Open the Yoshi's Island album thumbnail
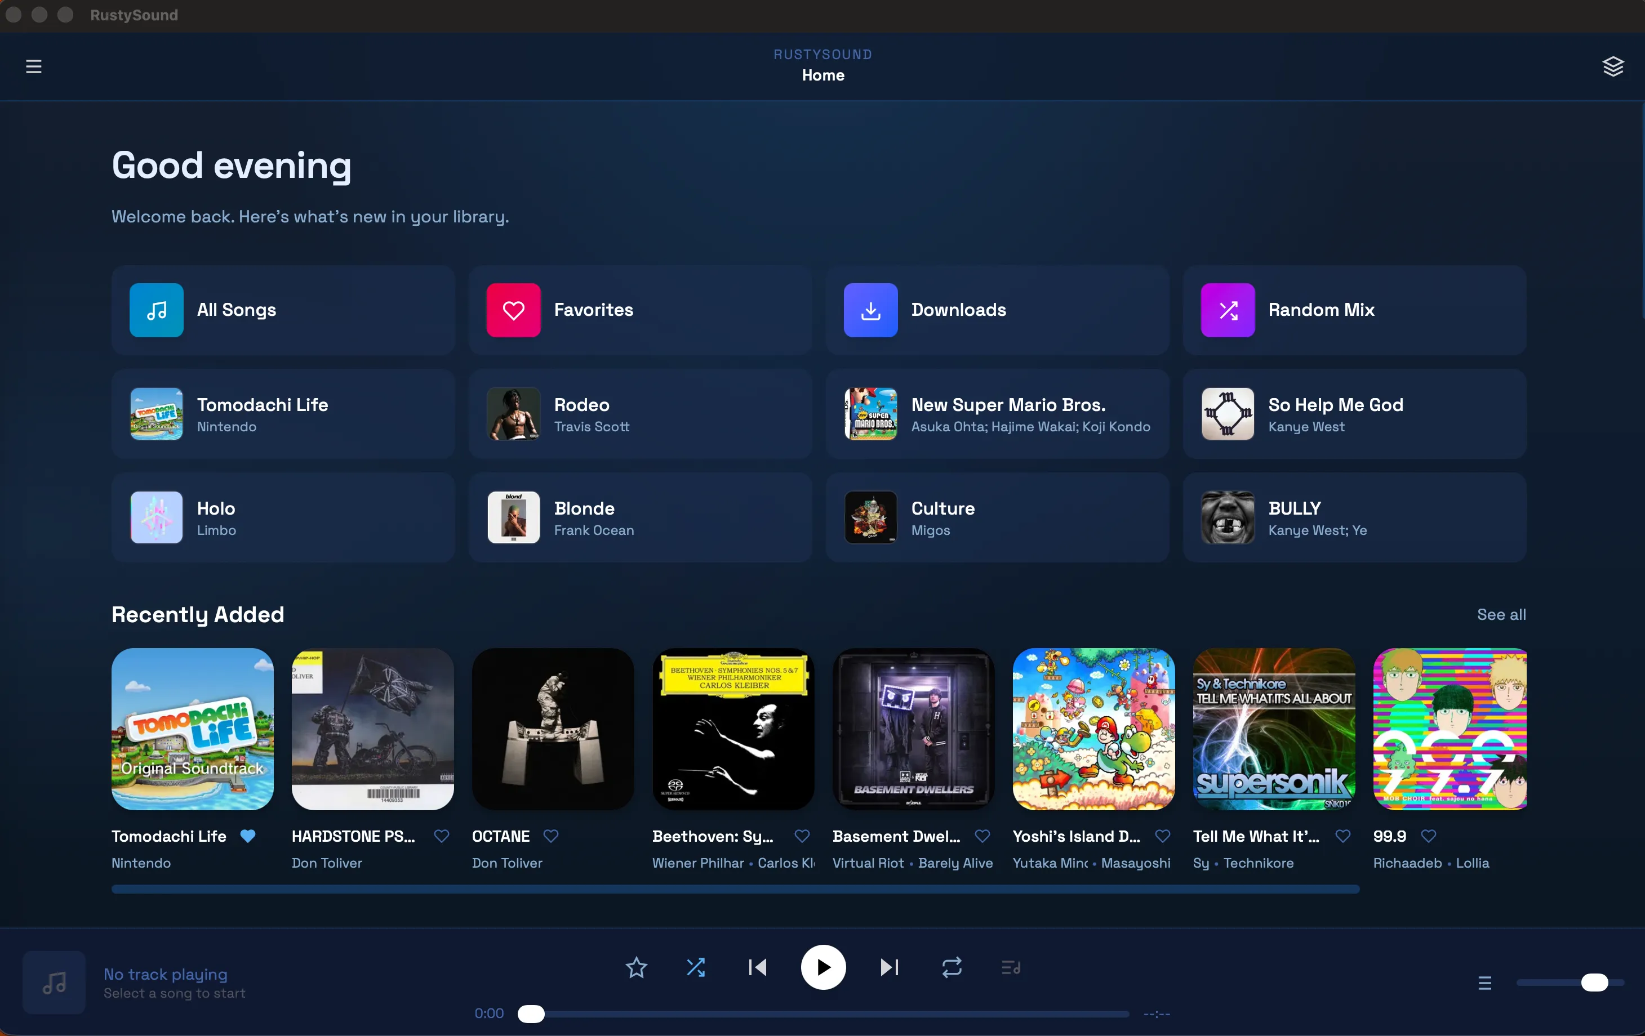The height and width of the screenshot is (1036, 1645). click(x=1092, y=729)
